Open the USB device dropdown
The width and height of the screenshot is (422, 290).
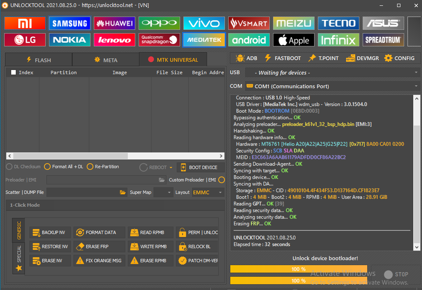[333, 72]
